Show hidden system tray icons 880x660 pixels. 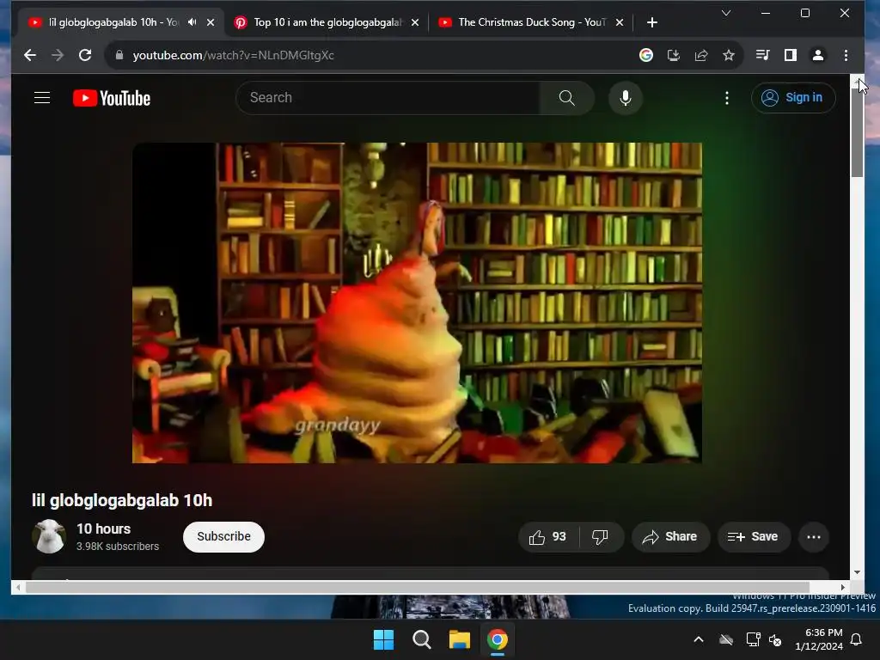point(698,639)
